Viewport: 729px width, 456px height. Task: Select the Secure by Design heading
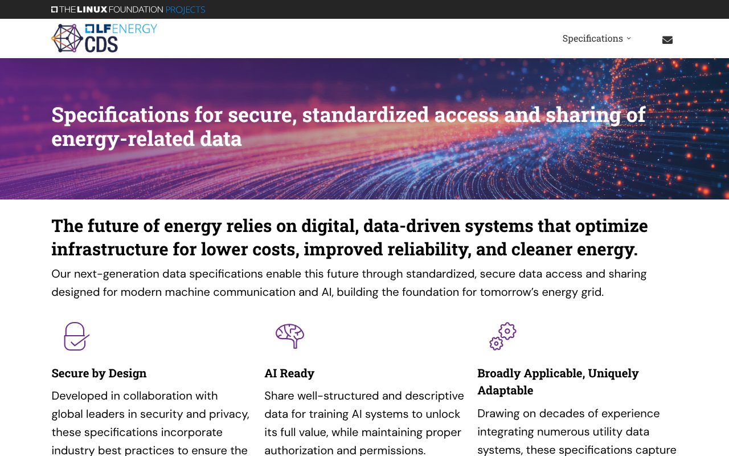point(99,373)
